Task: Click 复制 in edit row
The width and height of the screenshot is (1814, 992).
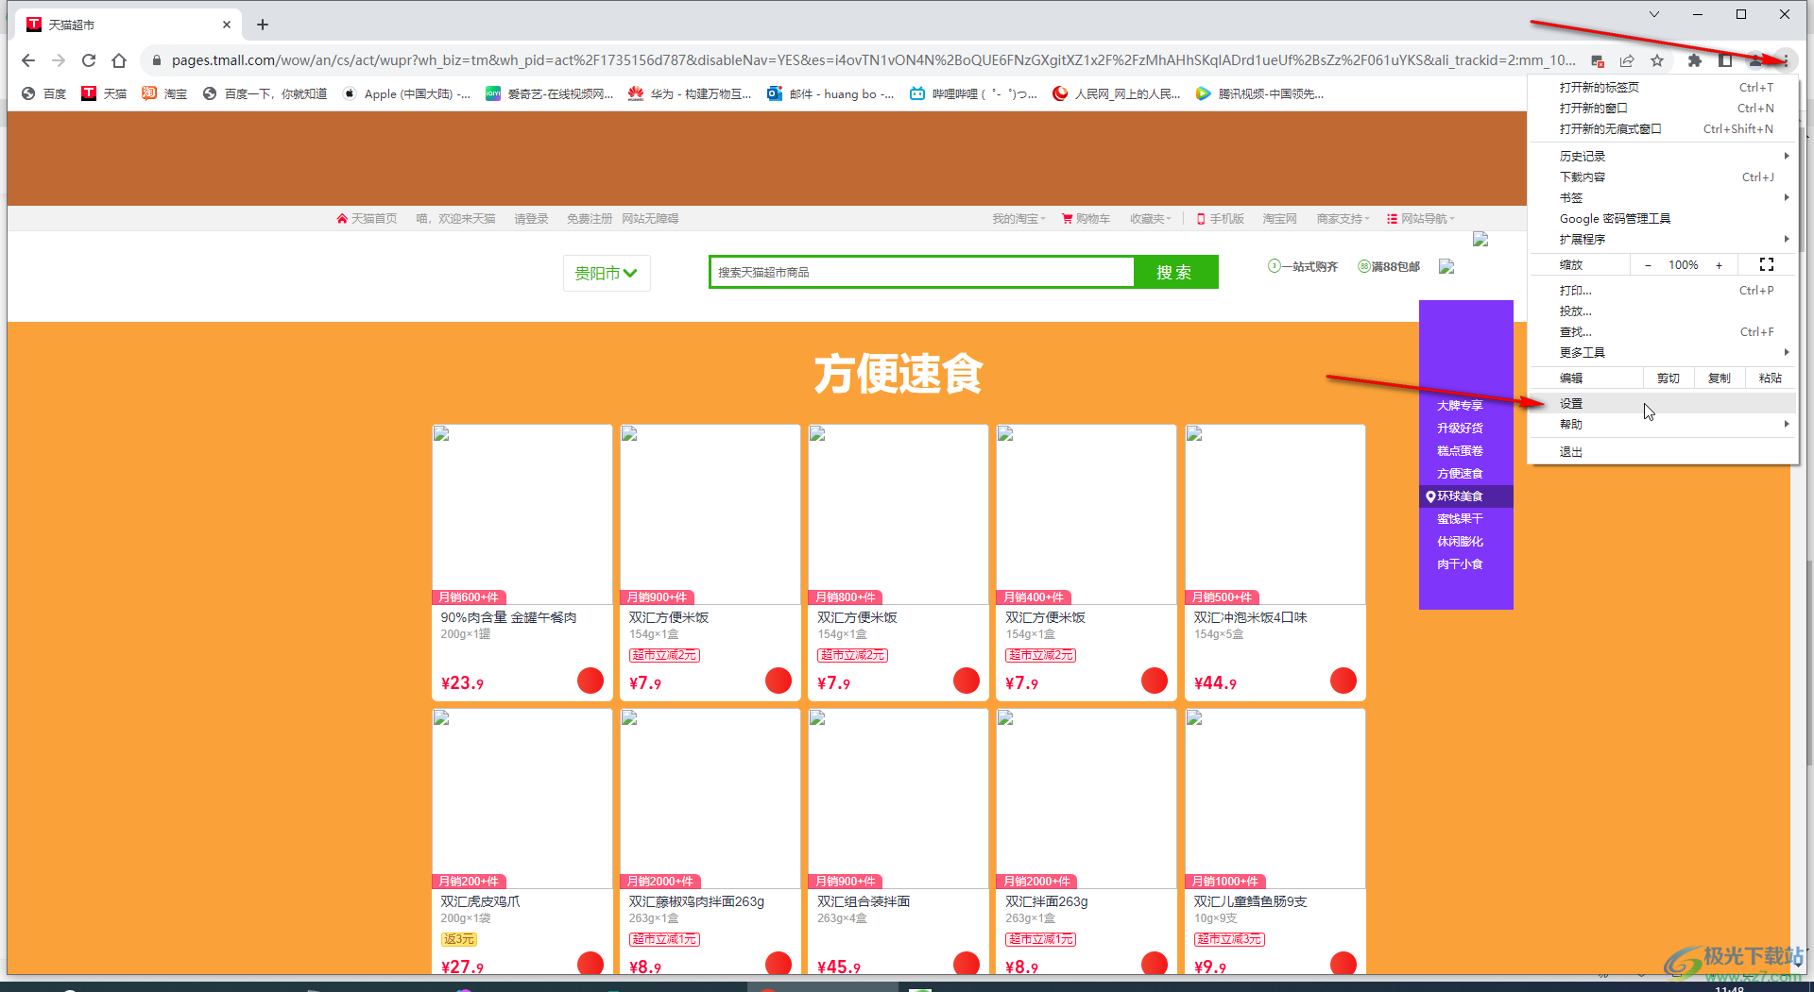Action: (1720, 378)
